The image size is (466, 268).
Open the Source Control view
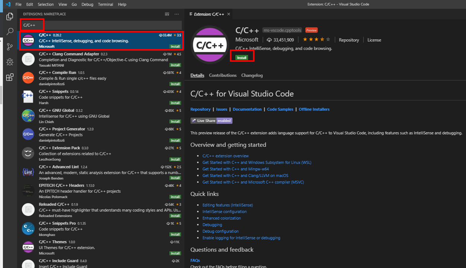[10, 47]
